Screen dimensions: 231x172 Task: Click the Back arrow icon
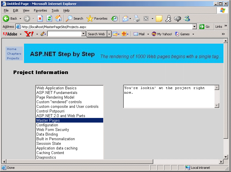(x=6, y=19)
